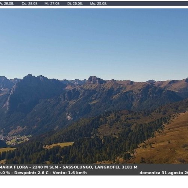Click the 'domenica 31 agosto' date stamp
This screenshot has width=188, height=188.
[x=161, y=173]
